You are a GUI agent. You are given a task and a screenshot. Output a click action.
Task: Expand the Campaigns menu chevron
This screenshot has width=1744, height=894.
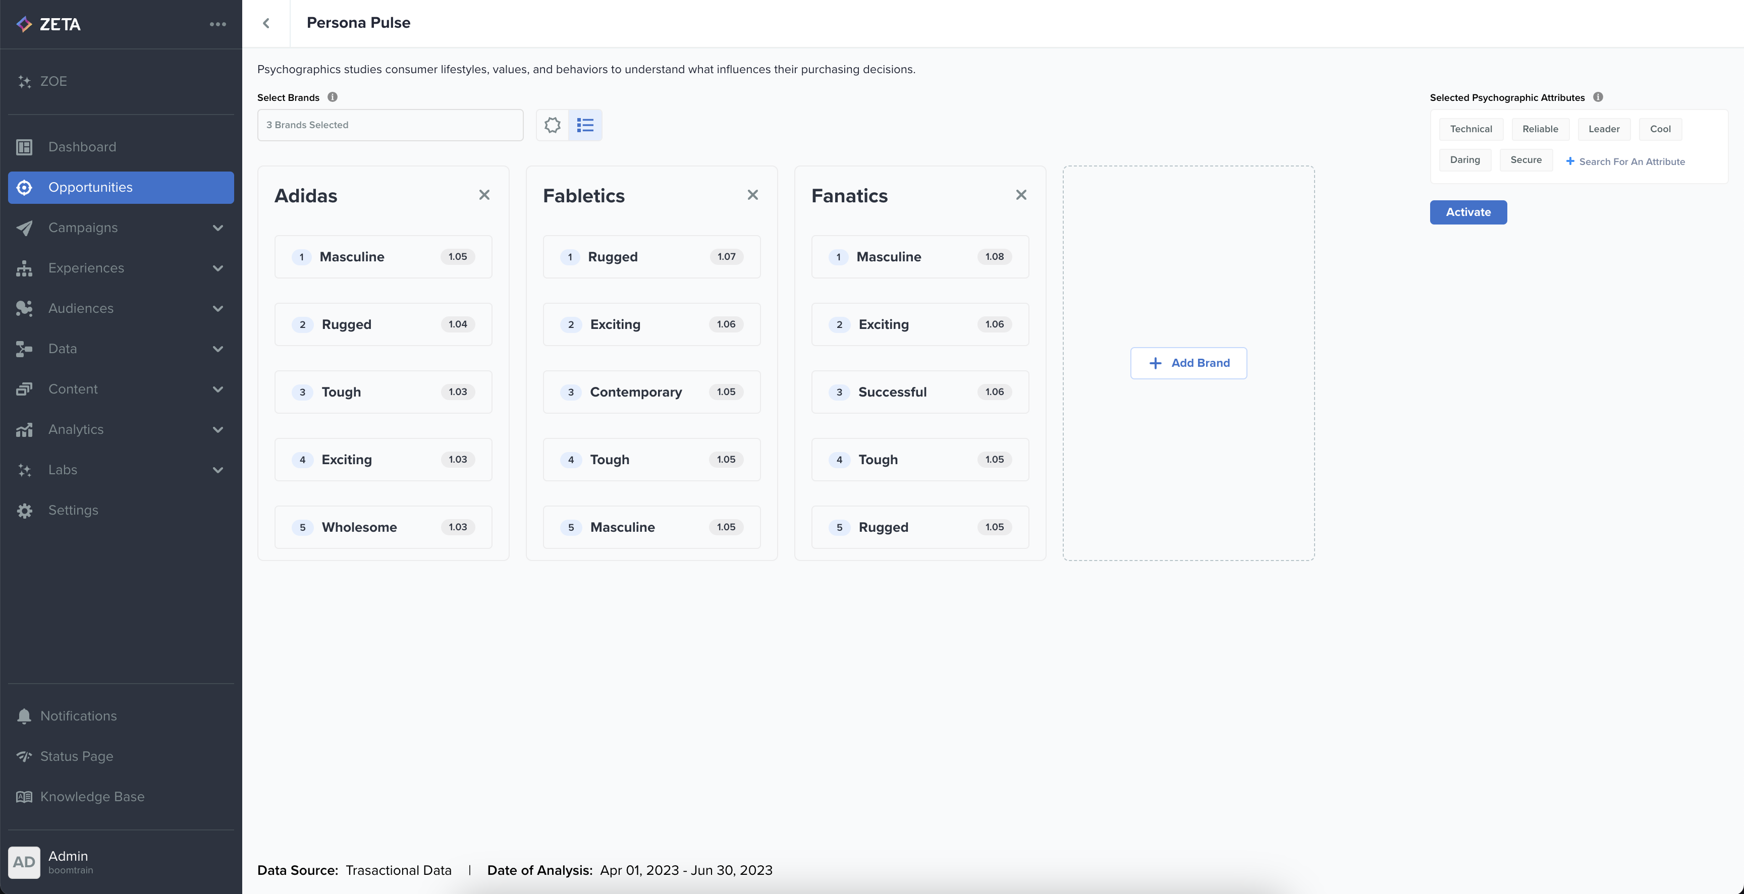[x=218, y=228]
